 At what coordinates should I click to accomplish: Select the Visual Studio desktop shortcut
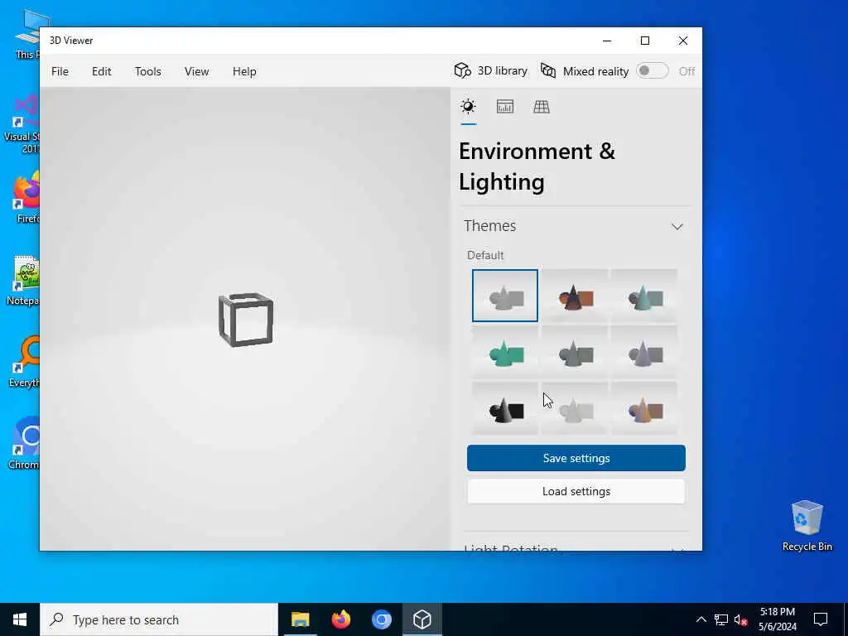coord(22,124)
